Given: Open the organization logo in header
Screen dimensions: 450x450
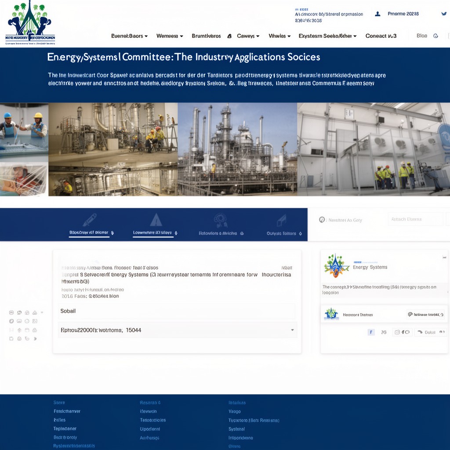Looking at the screenshot, I should pos(30,23).
